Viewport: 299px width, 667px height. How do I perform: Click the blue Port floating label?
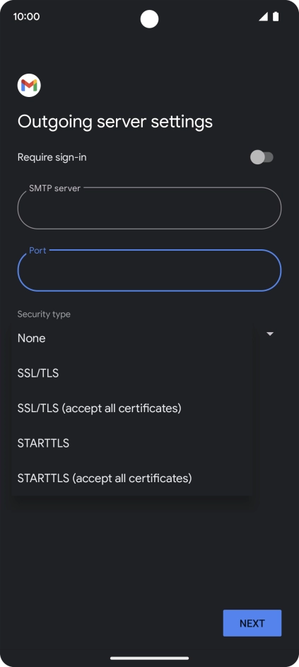click(37, 251)
